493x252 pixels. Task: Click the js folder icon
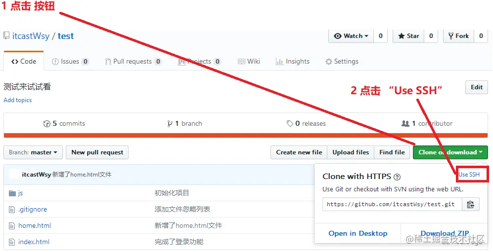tap(12, 193)
